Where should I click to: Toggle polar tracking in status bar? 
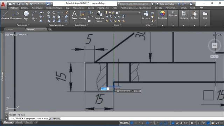tap(148, 123)
